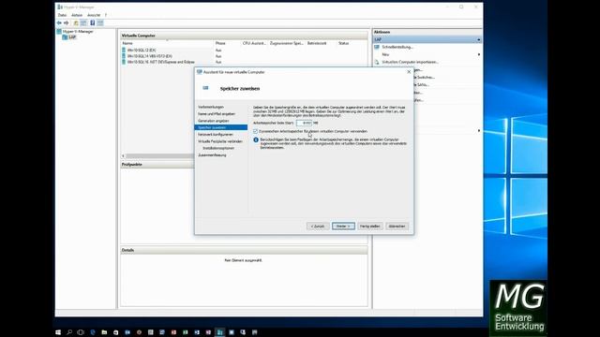Open the Aktion menu
The width and height of the screenshot is (600, 337).
pos(77,15)
